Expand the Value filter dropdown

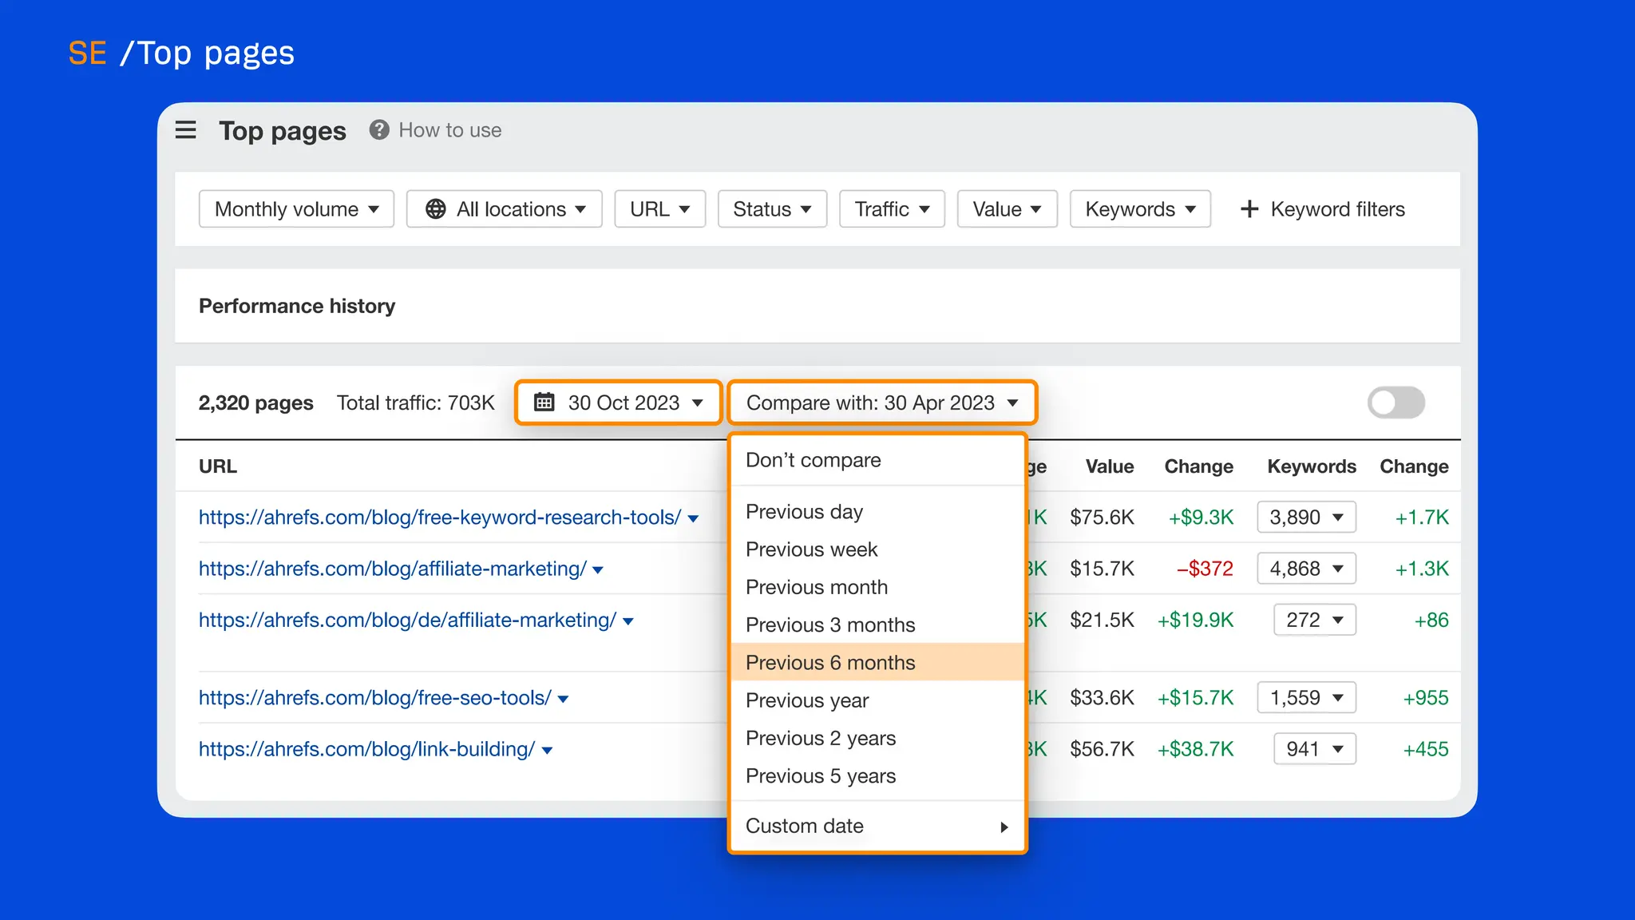pos(1008,209)
